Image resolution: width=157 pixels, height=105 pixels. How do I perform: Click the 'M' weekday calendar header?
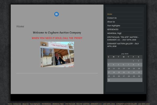[x=114, y=57]
